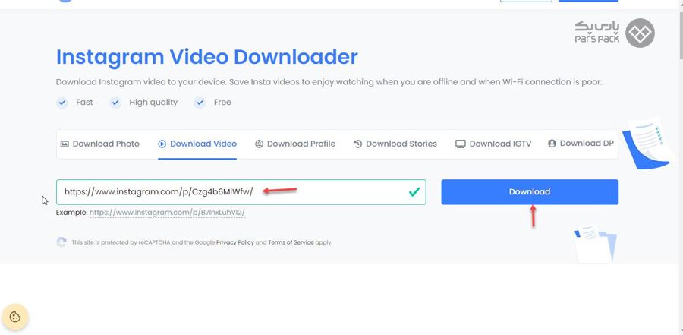This screenshot has height=335, width=683.
Task: Click the 'Free' feature text
Action: (222, 103)
